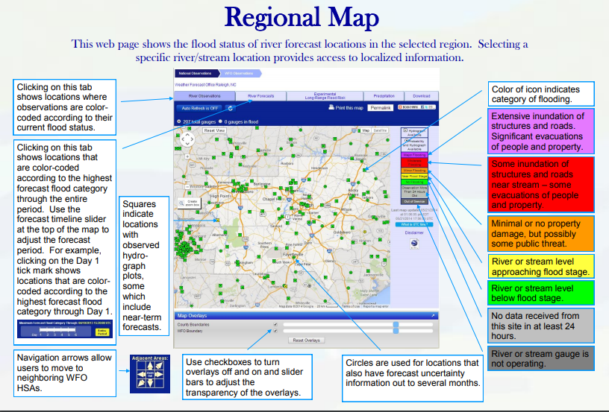
Task: Open the Download tab
Action: click(422, 96)
